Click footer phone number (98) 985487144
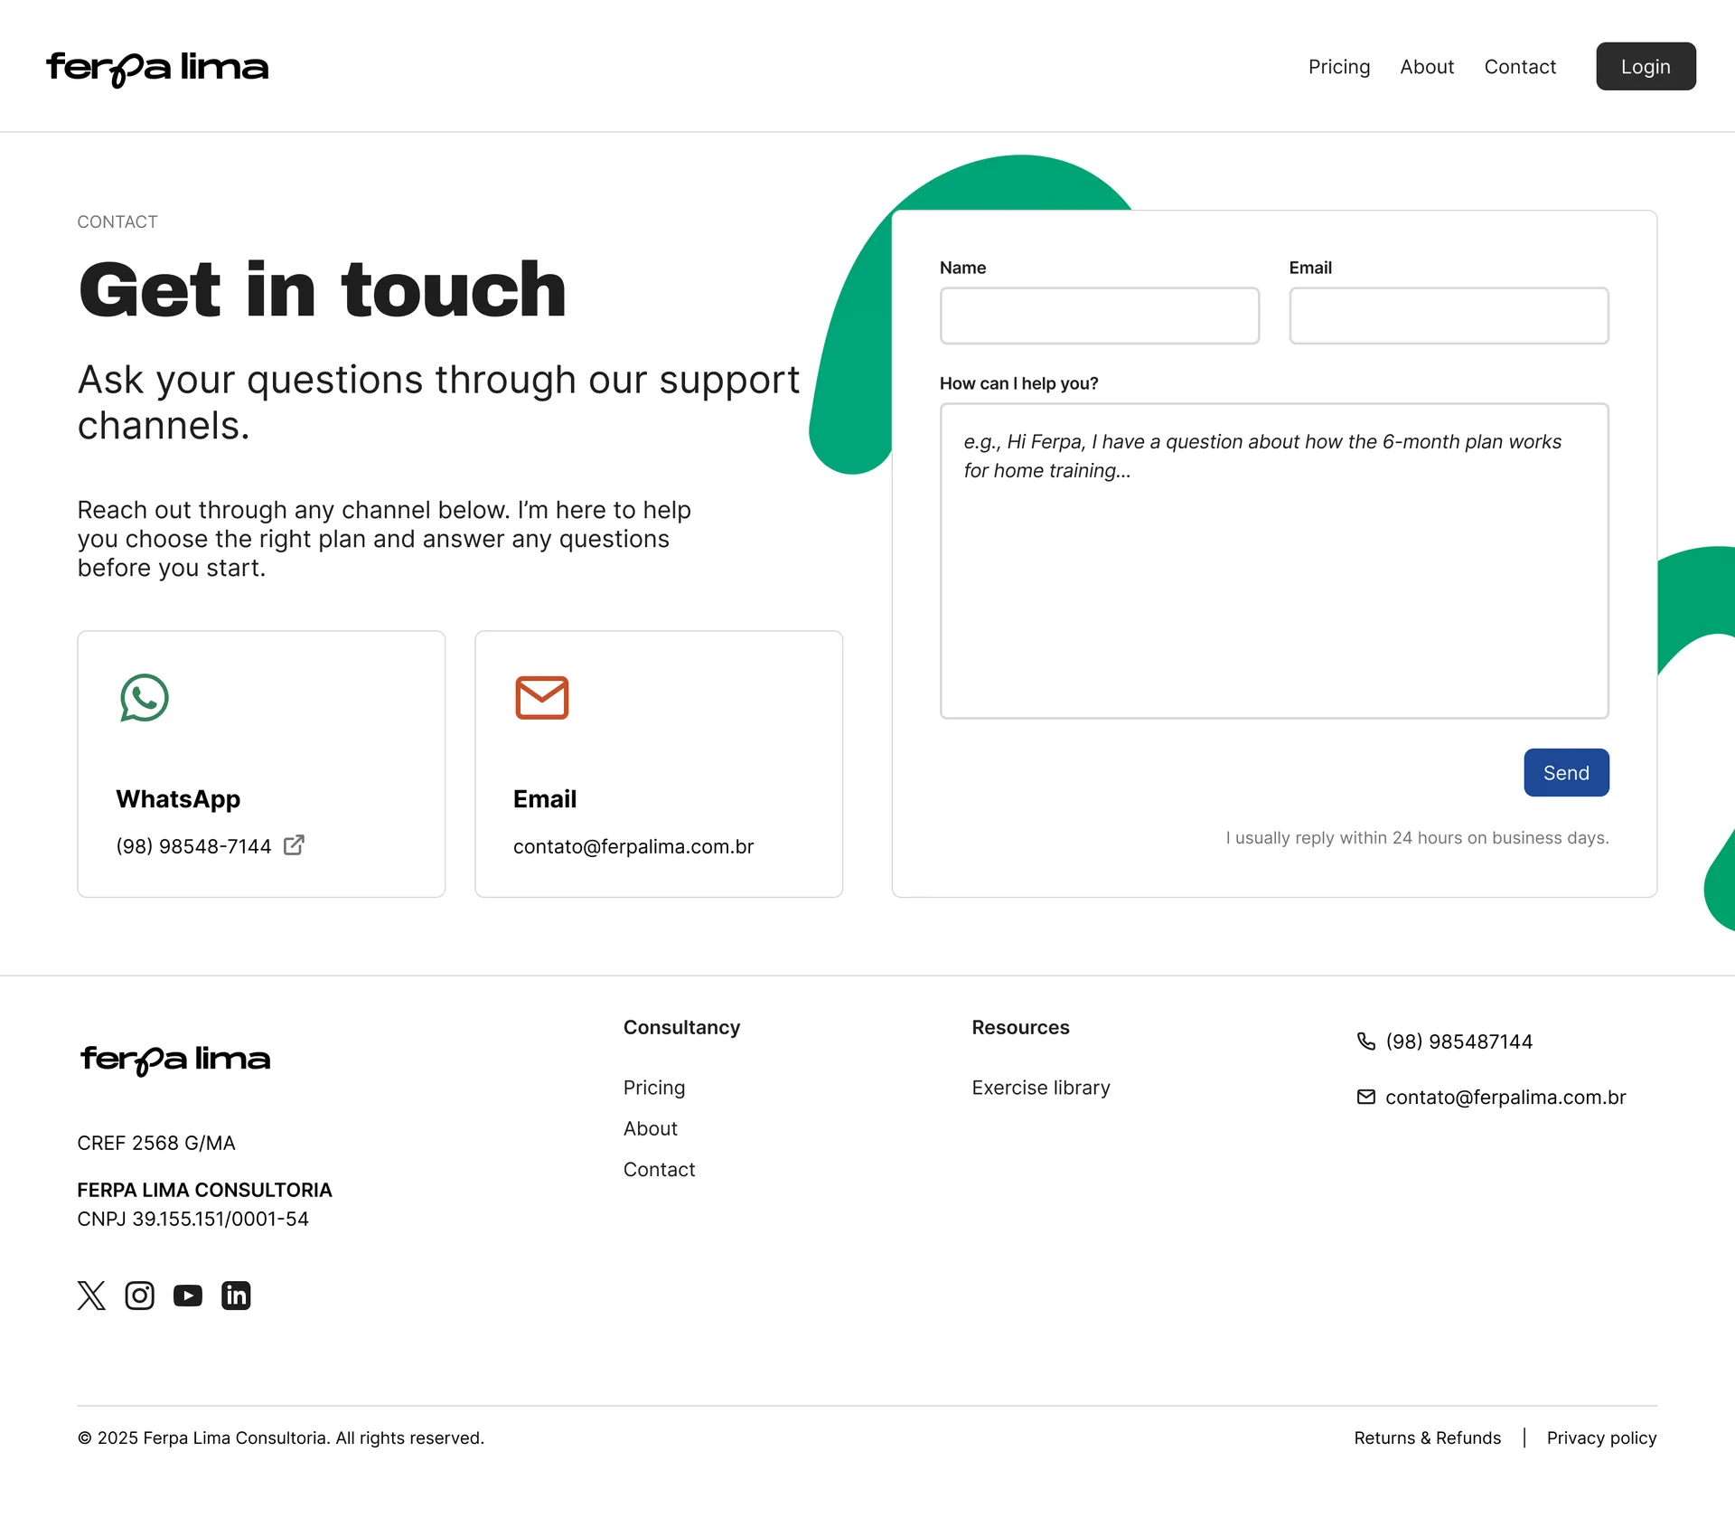1735x1527 pixels. point(1459,1042)
